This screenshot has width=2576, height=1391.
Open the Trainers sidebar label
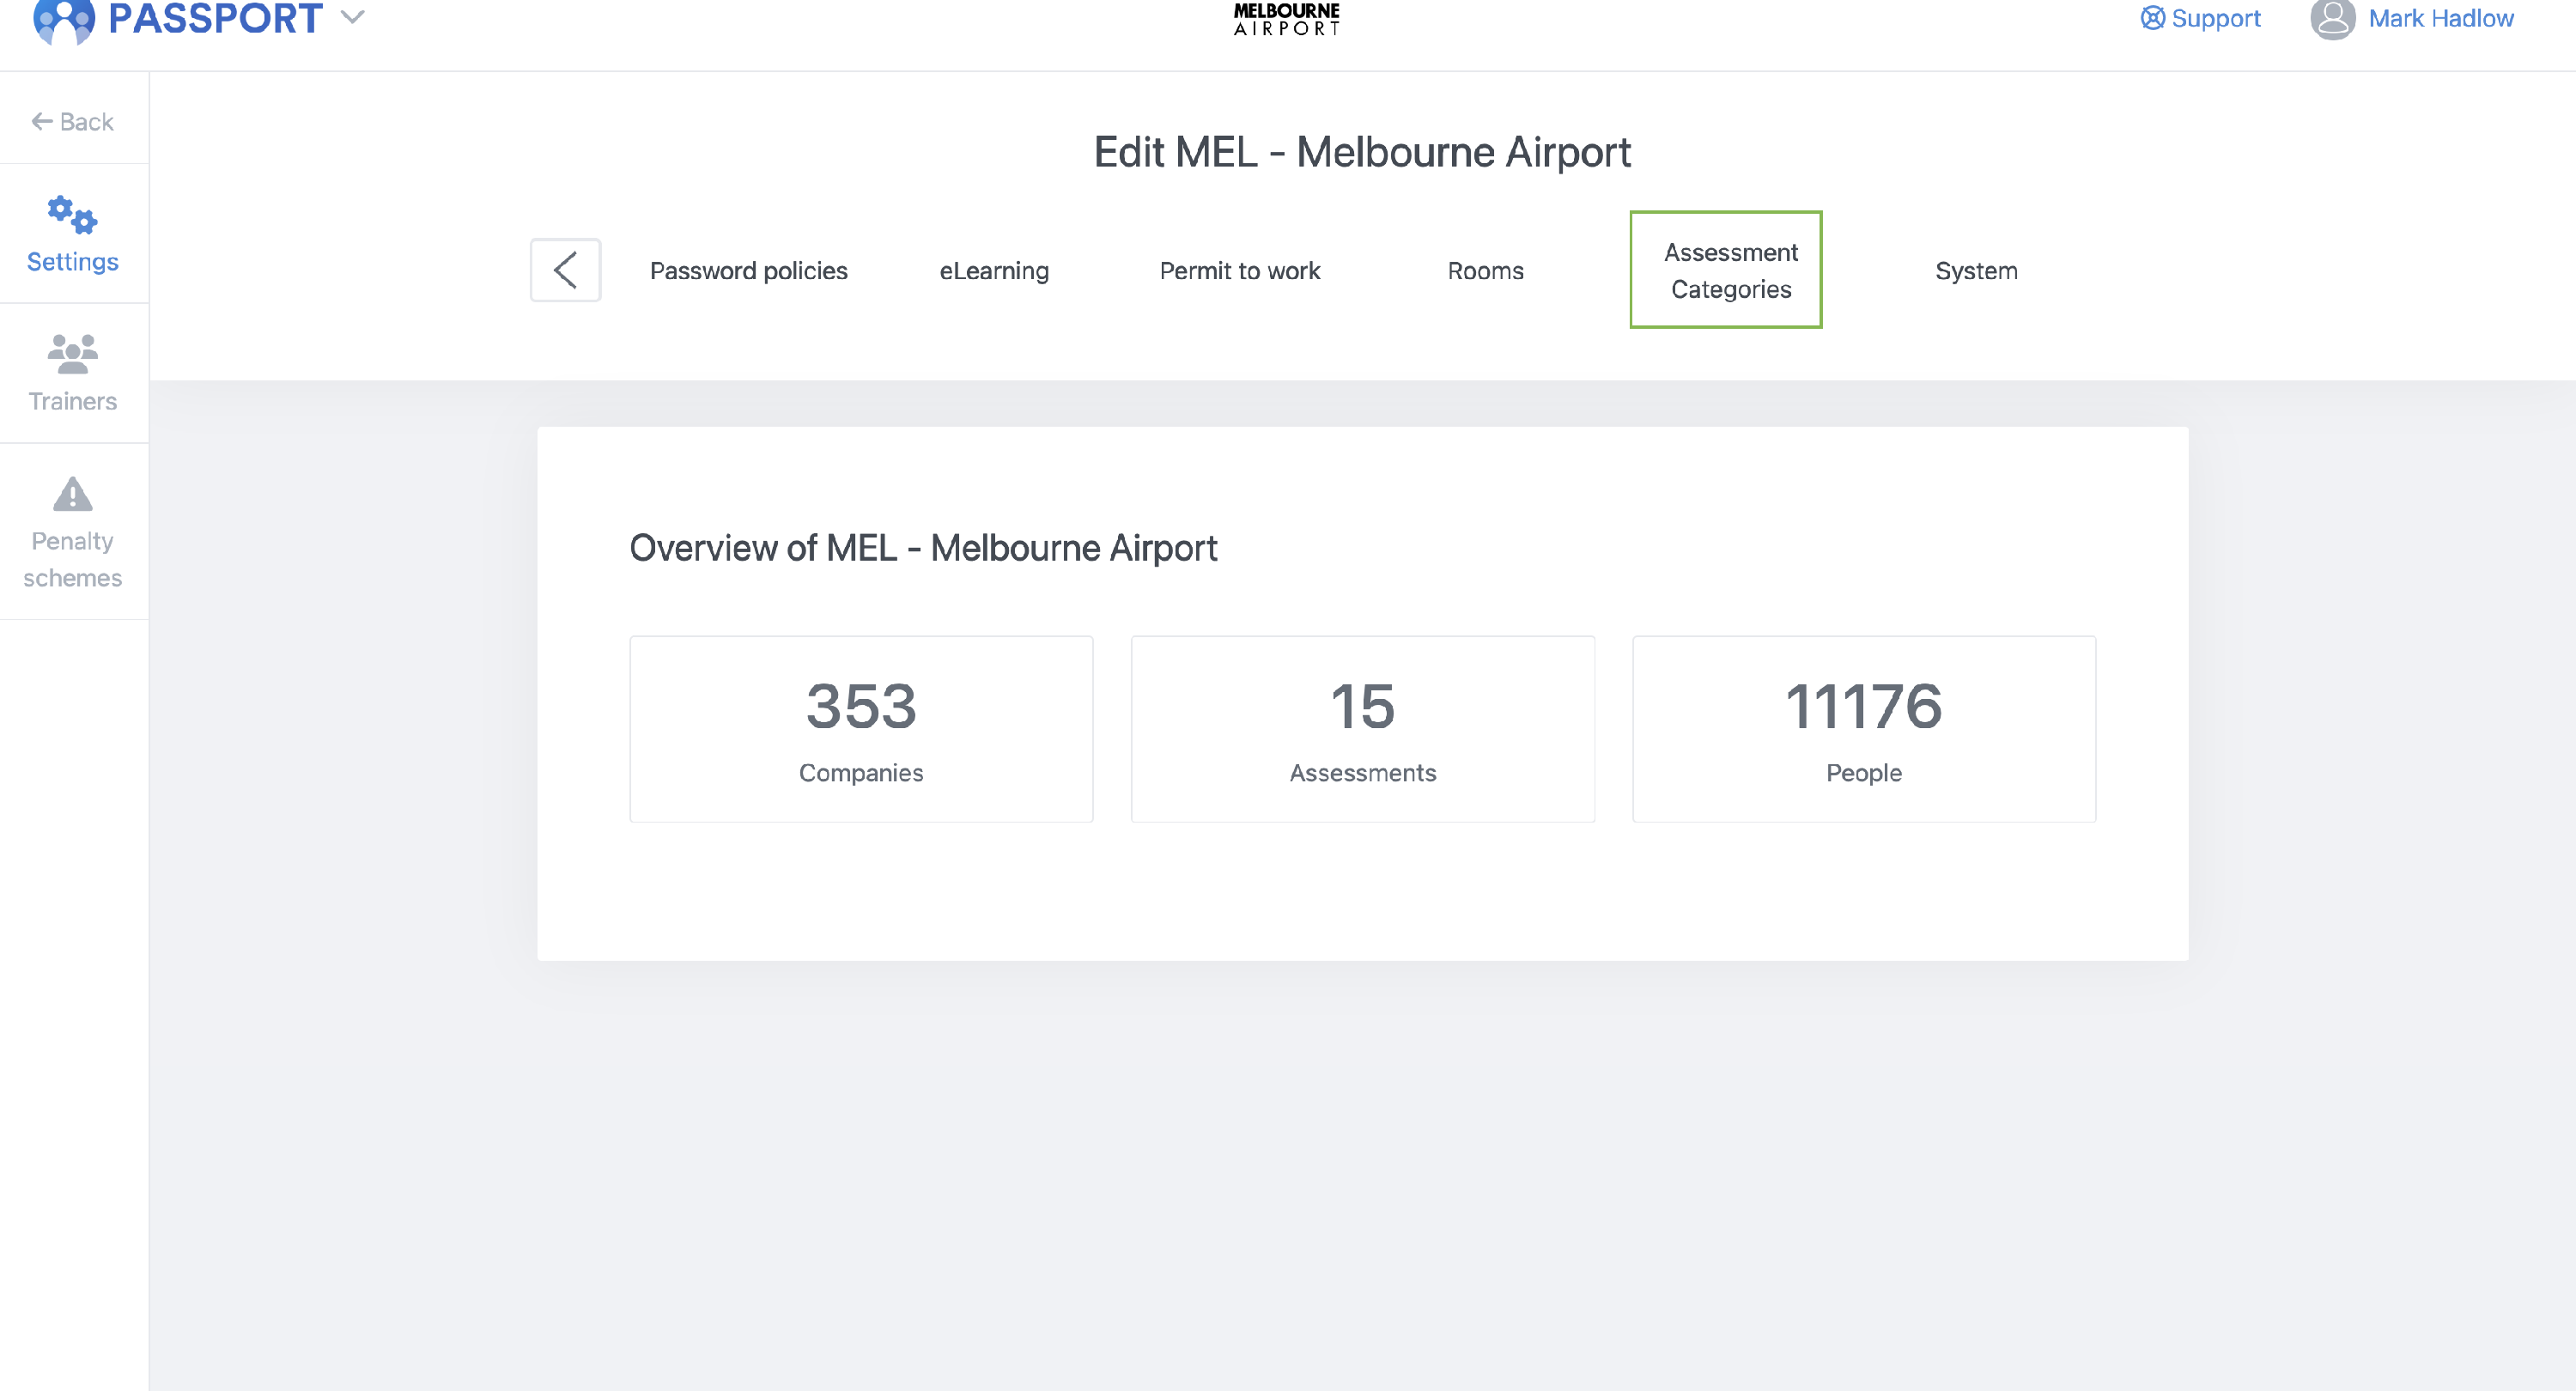coord(72,401)
